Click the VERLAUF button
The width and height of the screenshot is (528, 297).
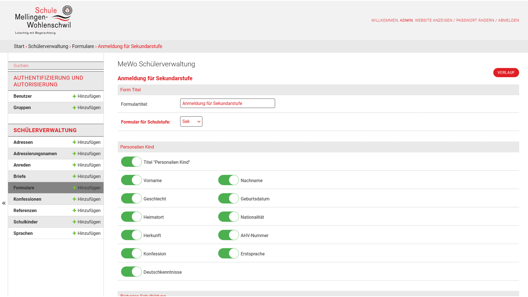(506, 73)
